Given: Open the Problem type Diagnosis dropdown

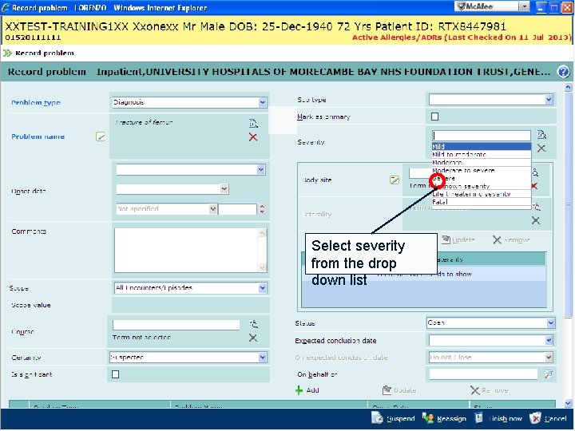Looking at the screenshot, I should point(262,102).
